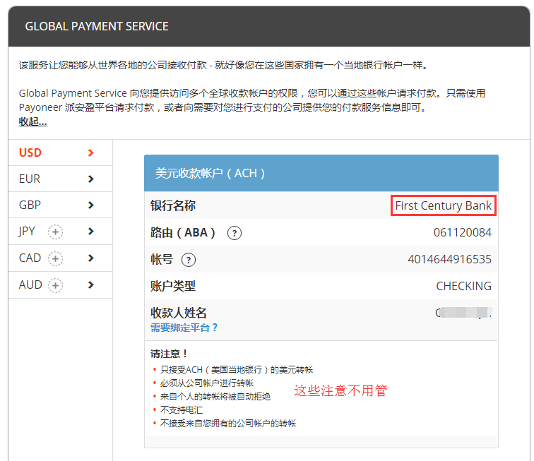Viewport: 534px width, 461px height.
Task: Select the JPY currency tab
Action: (60, 232)
